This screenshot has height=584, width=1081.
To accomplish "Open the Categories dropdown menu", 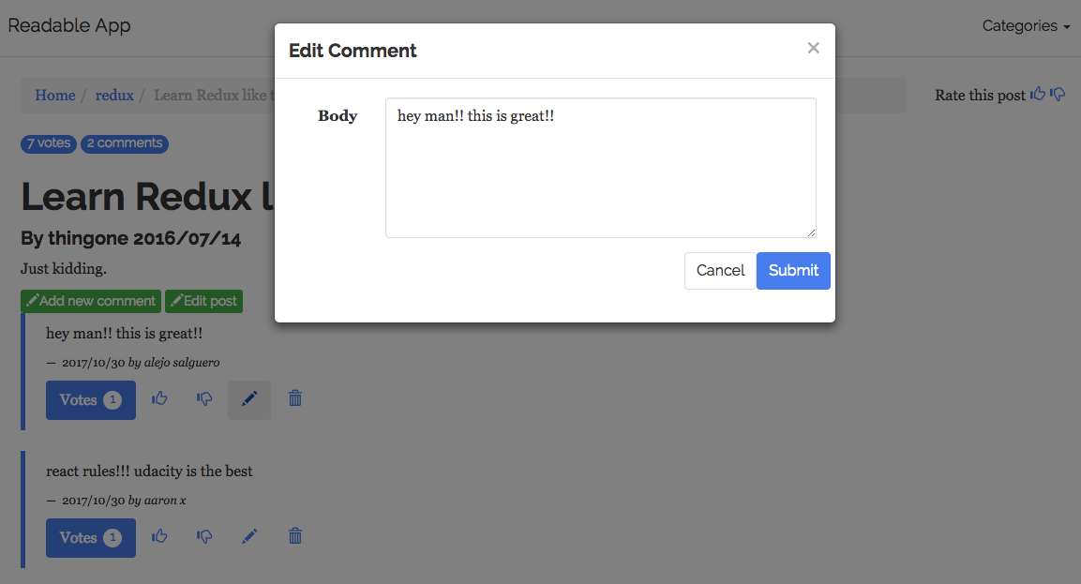I will [x=1026, y=26].
